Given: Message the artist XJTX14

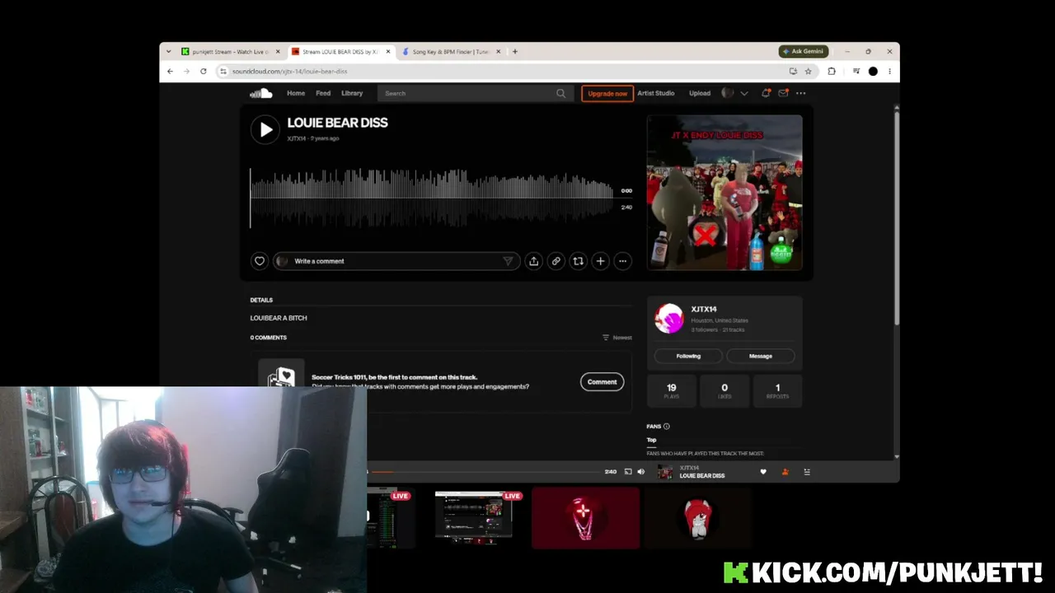Looking at the screenshot, I should pos(761,356).
